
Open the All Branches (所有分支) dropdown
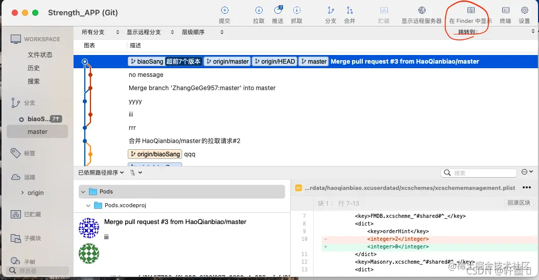coord(100,32)
